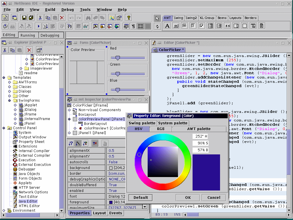Switch to the RGB tab
The image size is (293, 220).
tap(161, 129)
